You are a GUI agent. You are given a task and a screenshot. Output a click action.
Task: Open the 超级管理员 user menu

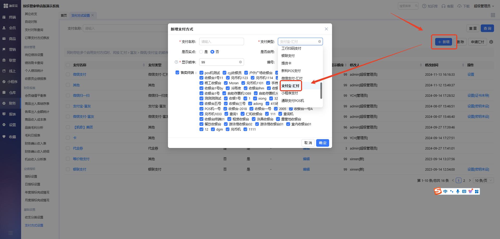tap(484, 6)
